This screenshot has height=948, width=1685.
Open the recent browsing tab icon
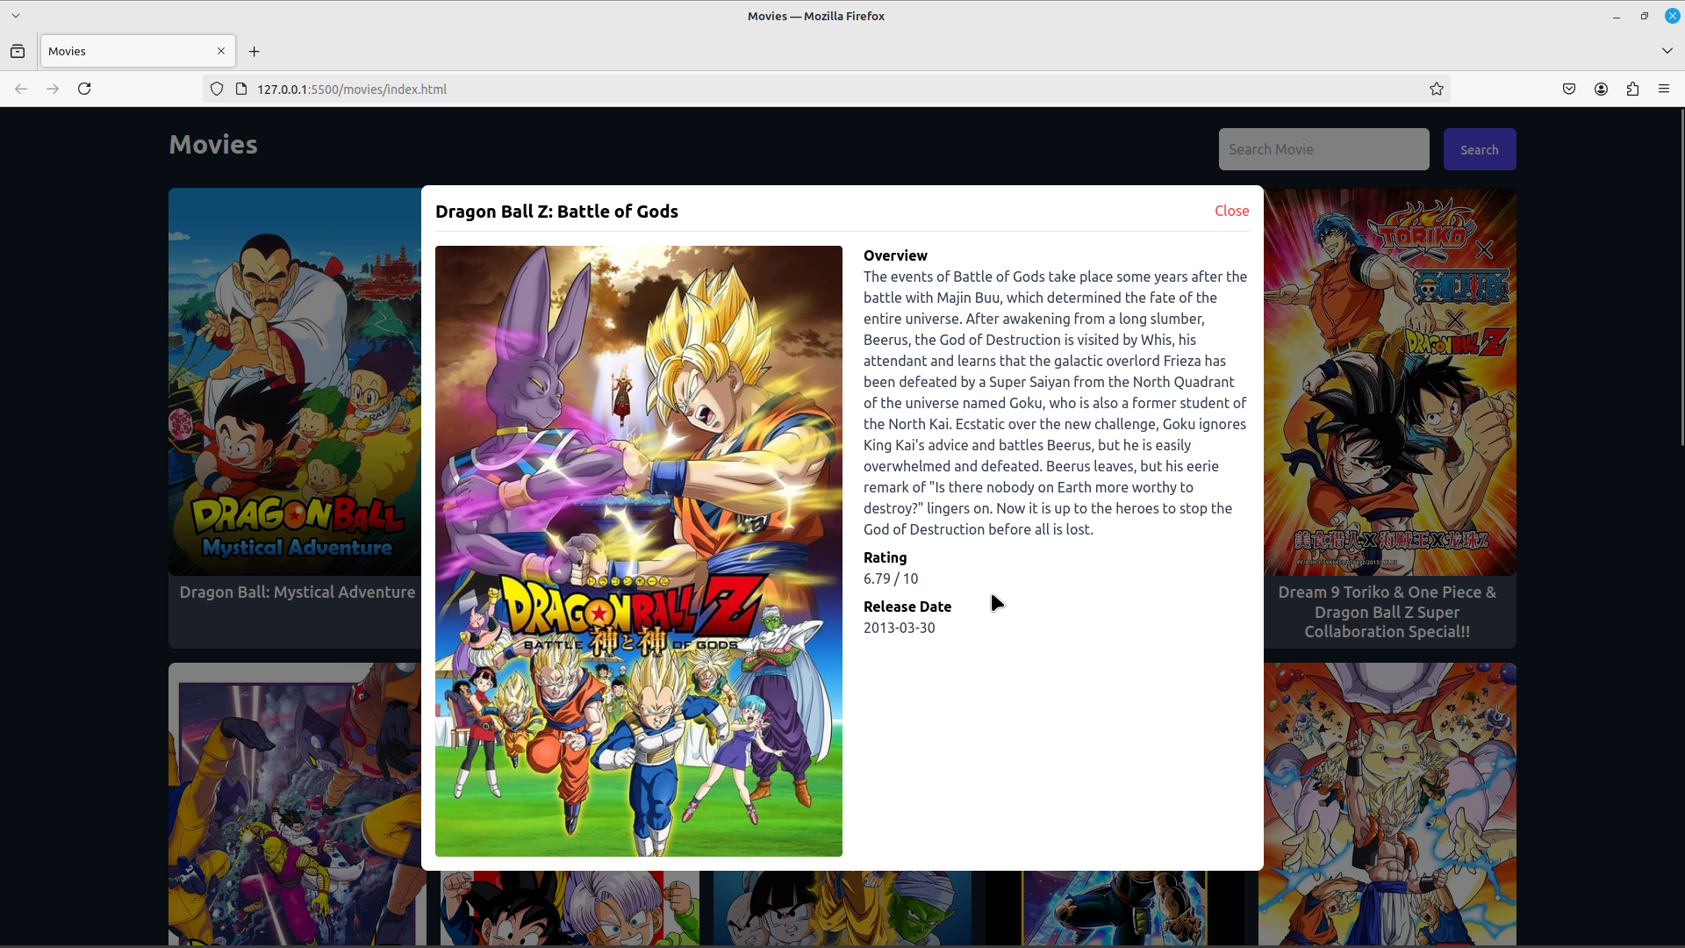click(18, 51)
